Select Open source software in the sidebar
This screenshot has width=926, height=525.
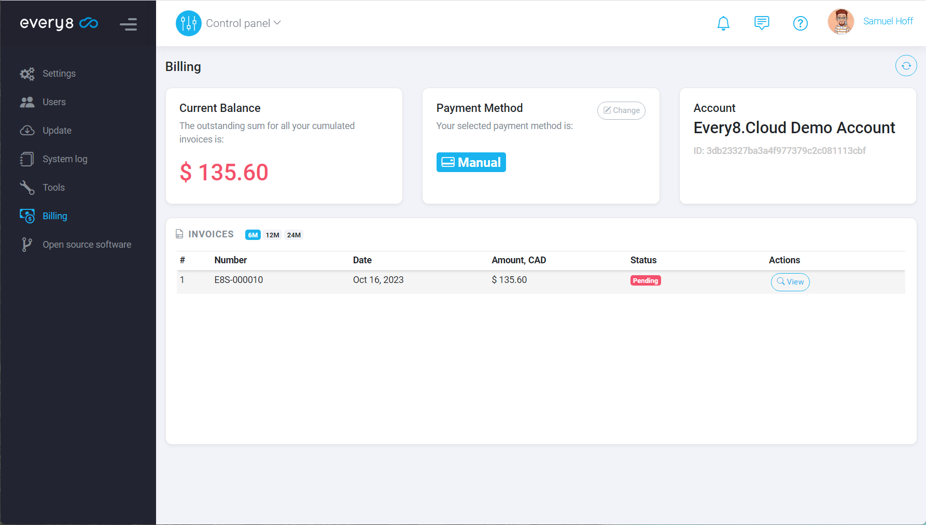coord(86,244)
